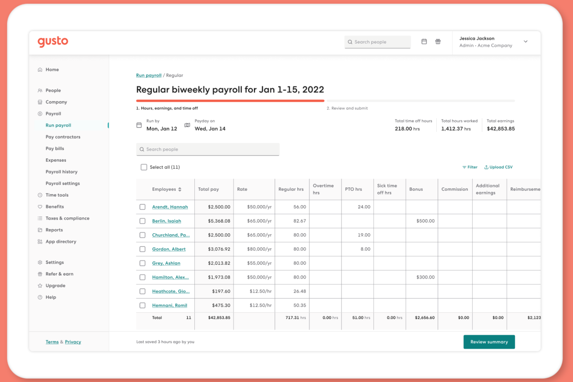Expand the Jessica Jackson account dropdown

click(525, 41)
